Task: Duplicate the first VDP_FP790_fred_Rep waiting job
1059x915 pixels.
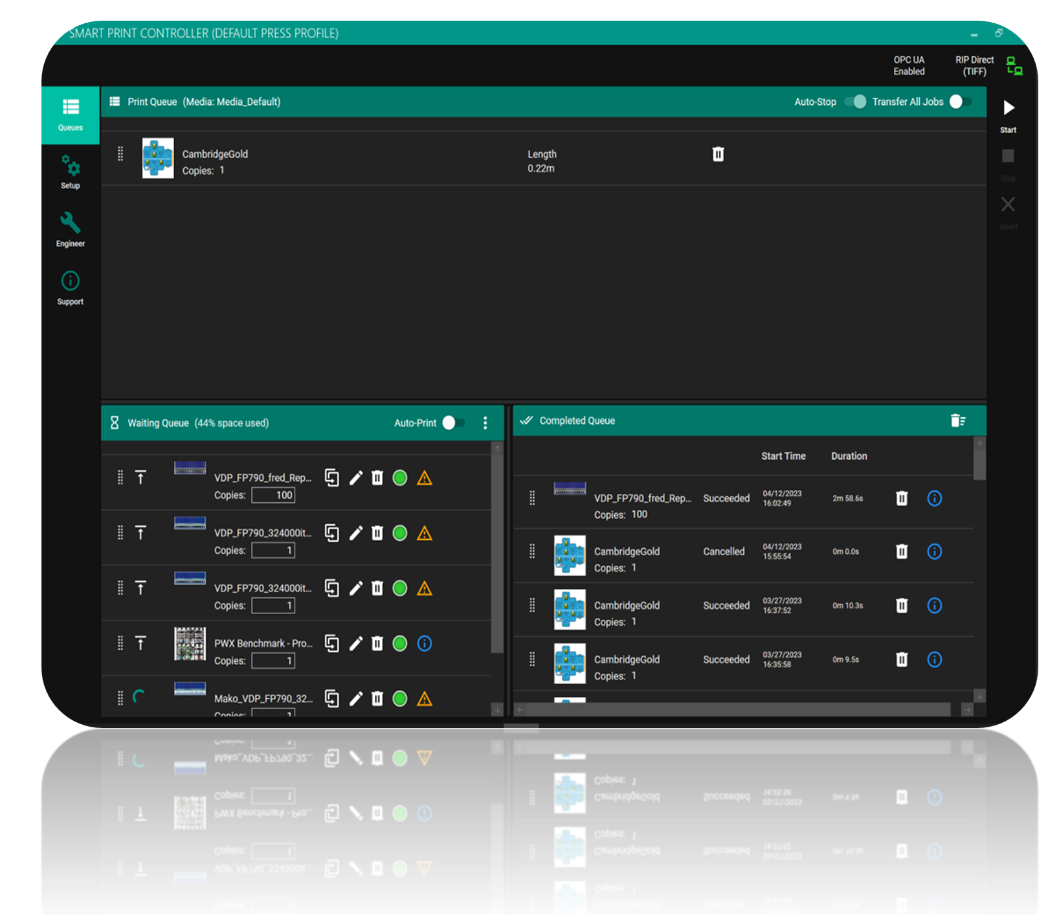Action: point(331,478)
